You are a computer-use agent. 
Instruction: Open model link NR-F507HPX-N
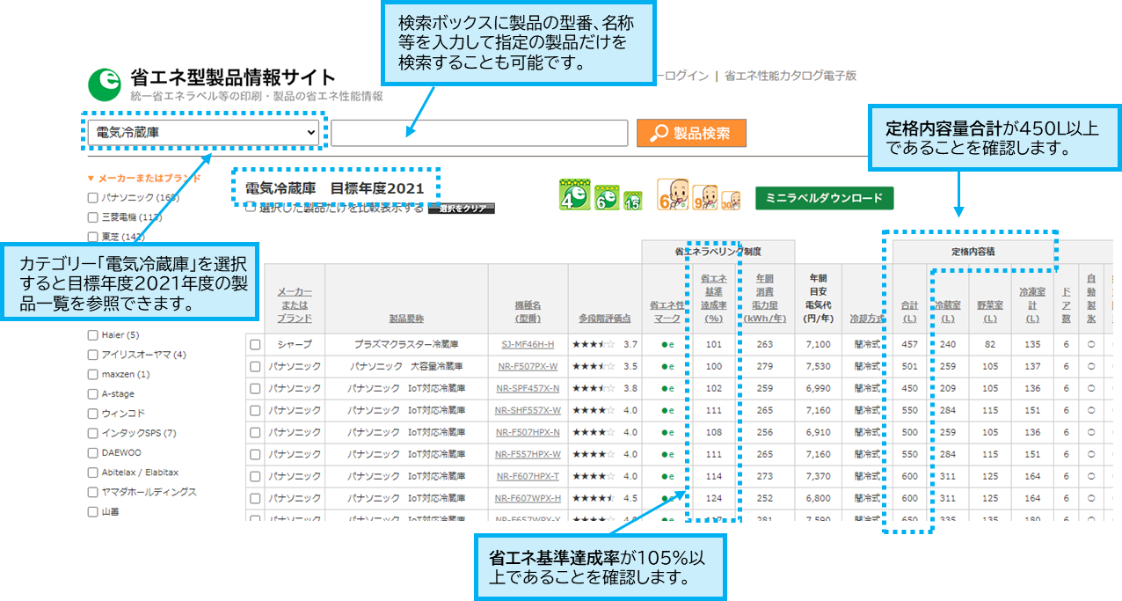[528, 433]
